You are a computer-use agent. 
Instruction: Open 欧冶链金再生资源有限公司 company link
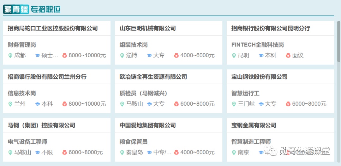153,77
